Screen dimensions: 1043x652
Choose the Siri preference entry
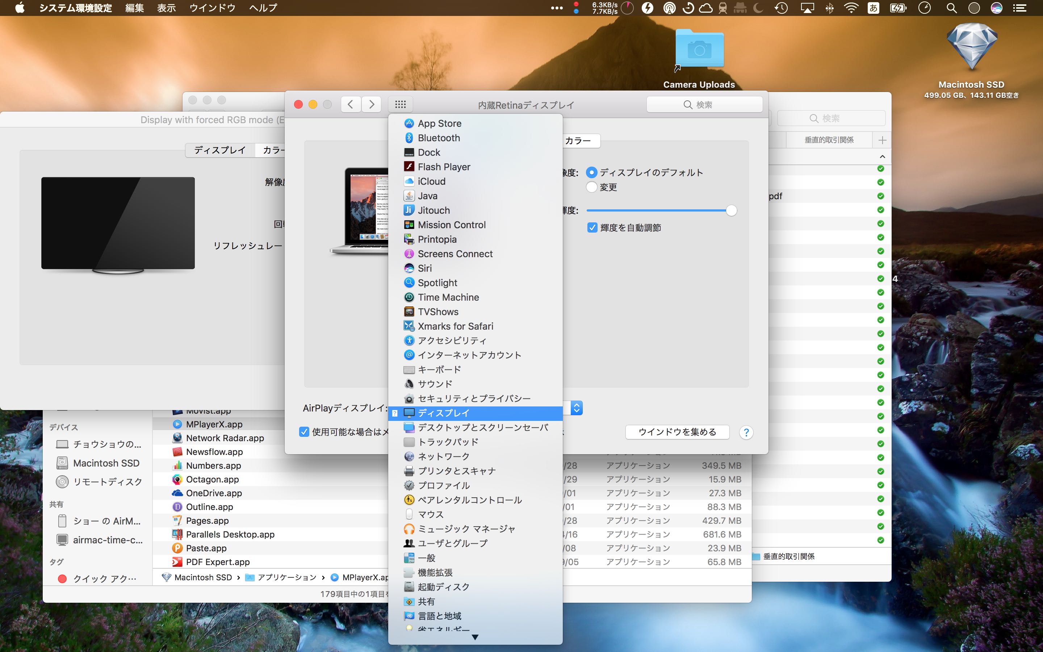coord(424,268)
